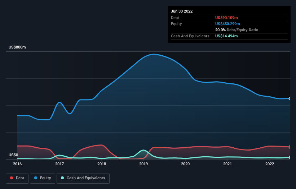This screenshot has width=296, height=189.
Task: Click the 2016 x-axis label
Action: (x=17, y=164)
